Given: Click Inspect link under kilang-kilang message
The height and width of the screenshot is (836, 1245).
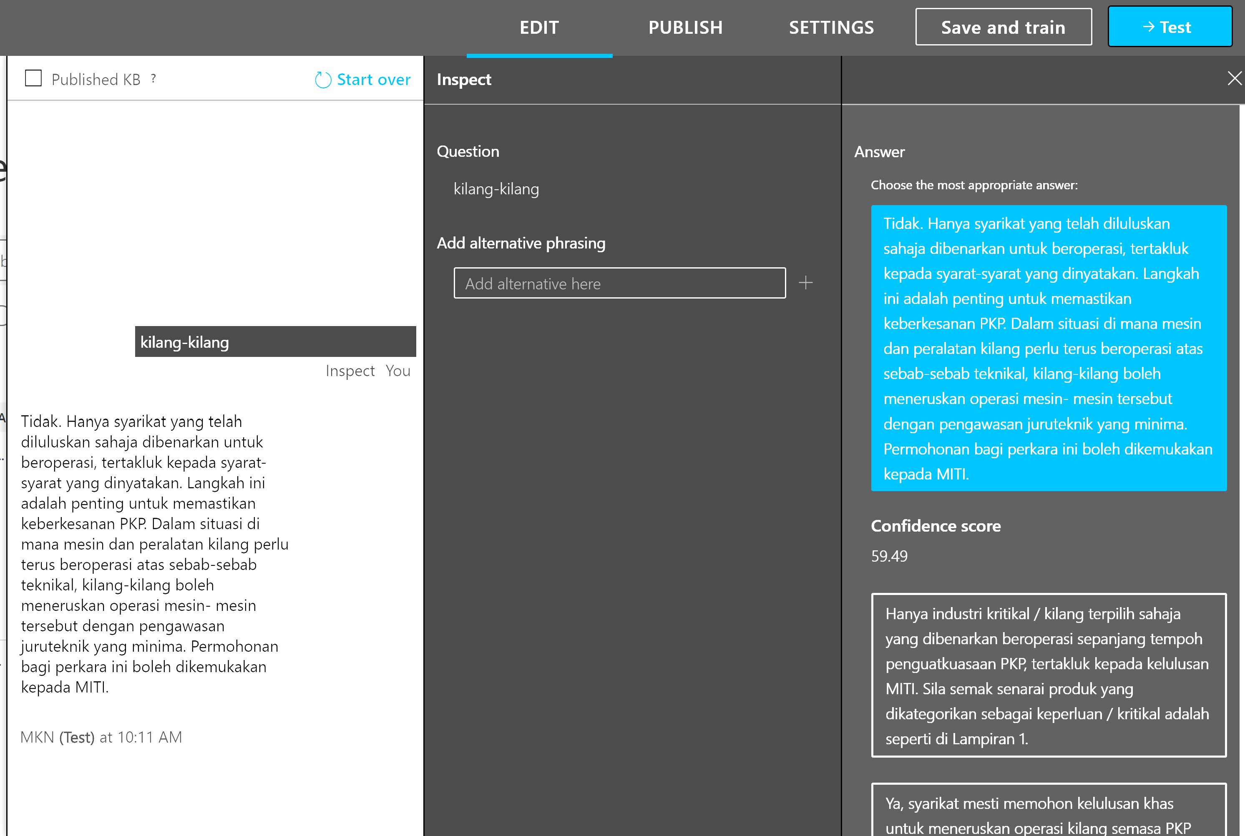Looking at the screenshot, I should [x=350, y=371].
